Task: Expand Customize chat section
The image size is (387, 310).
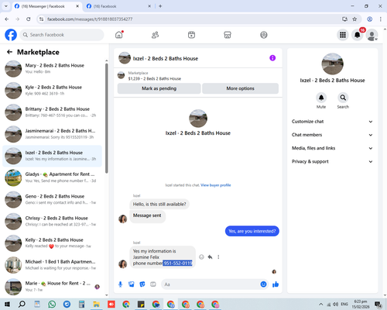Action: coord(332,122)
